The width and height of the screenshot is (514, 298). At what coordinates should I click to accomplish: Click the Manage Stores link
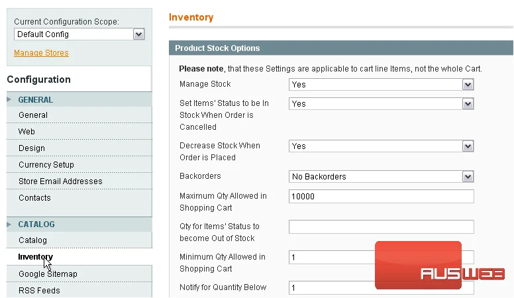click(41, 53)
